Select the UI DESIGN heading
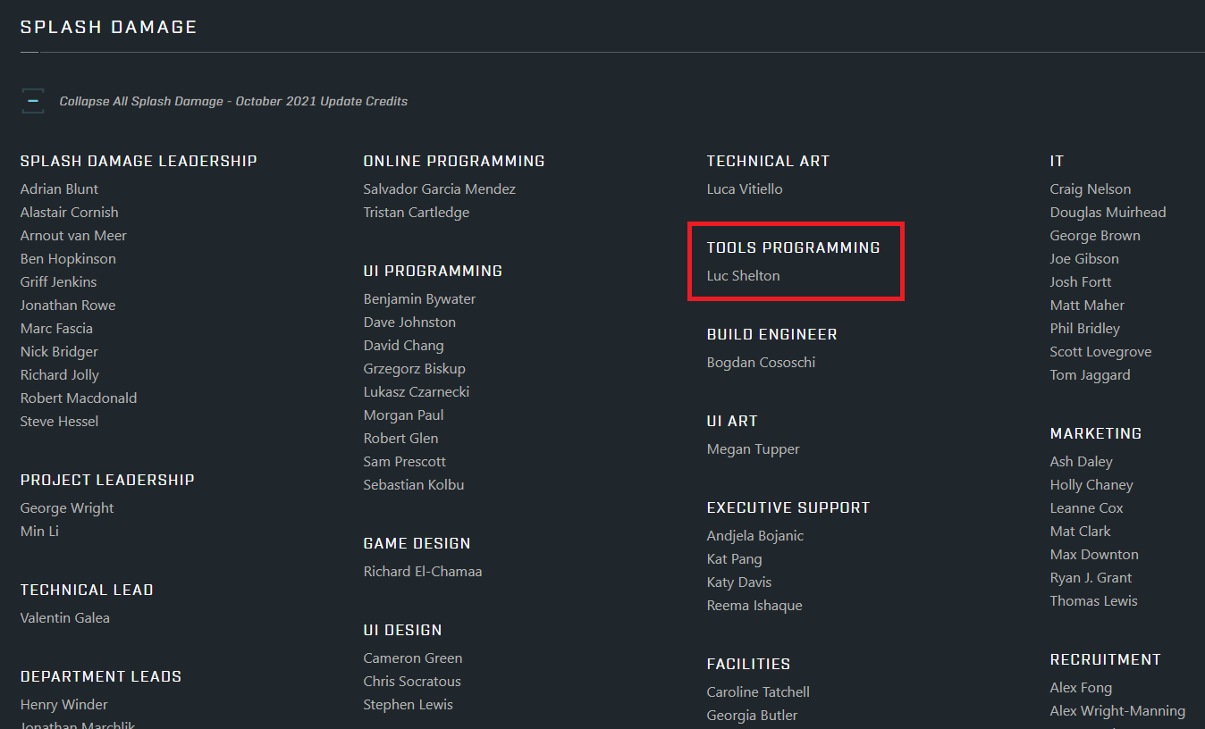Image resolution: width=1205 pixels, height=729 pixels. point(403,630)
